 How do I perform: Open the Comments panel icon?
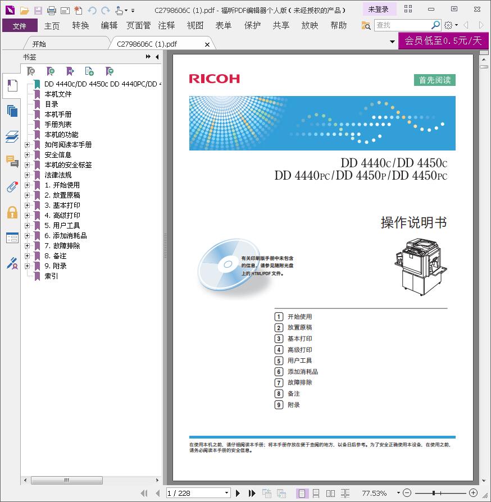coord(12,161)
